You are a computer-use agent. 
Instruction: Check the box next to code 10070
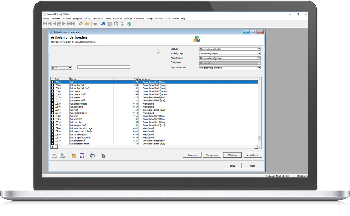pyautogui.click(x=52, y=98)
